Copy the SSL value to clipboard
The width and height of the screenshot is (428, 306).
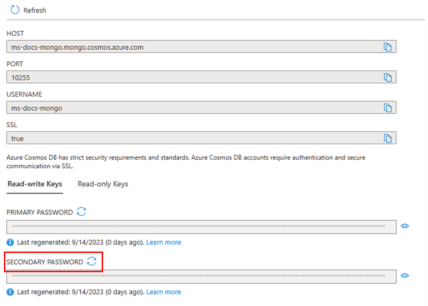point(387,138)
